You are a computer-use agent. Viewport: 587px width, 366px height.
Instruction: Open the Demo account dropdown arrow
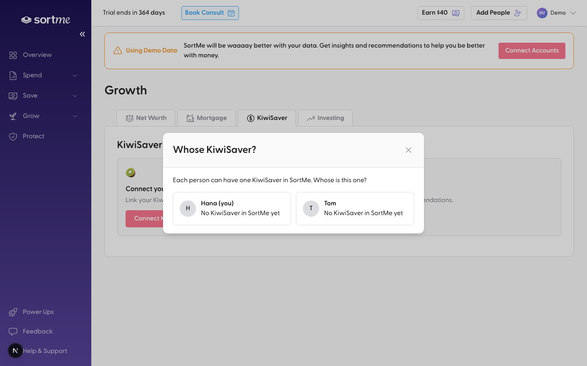pos(573,13)
